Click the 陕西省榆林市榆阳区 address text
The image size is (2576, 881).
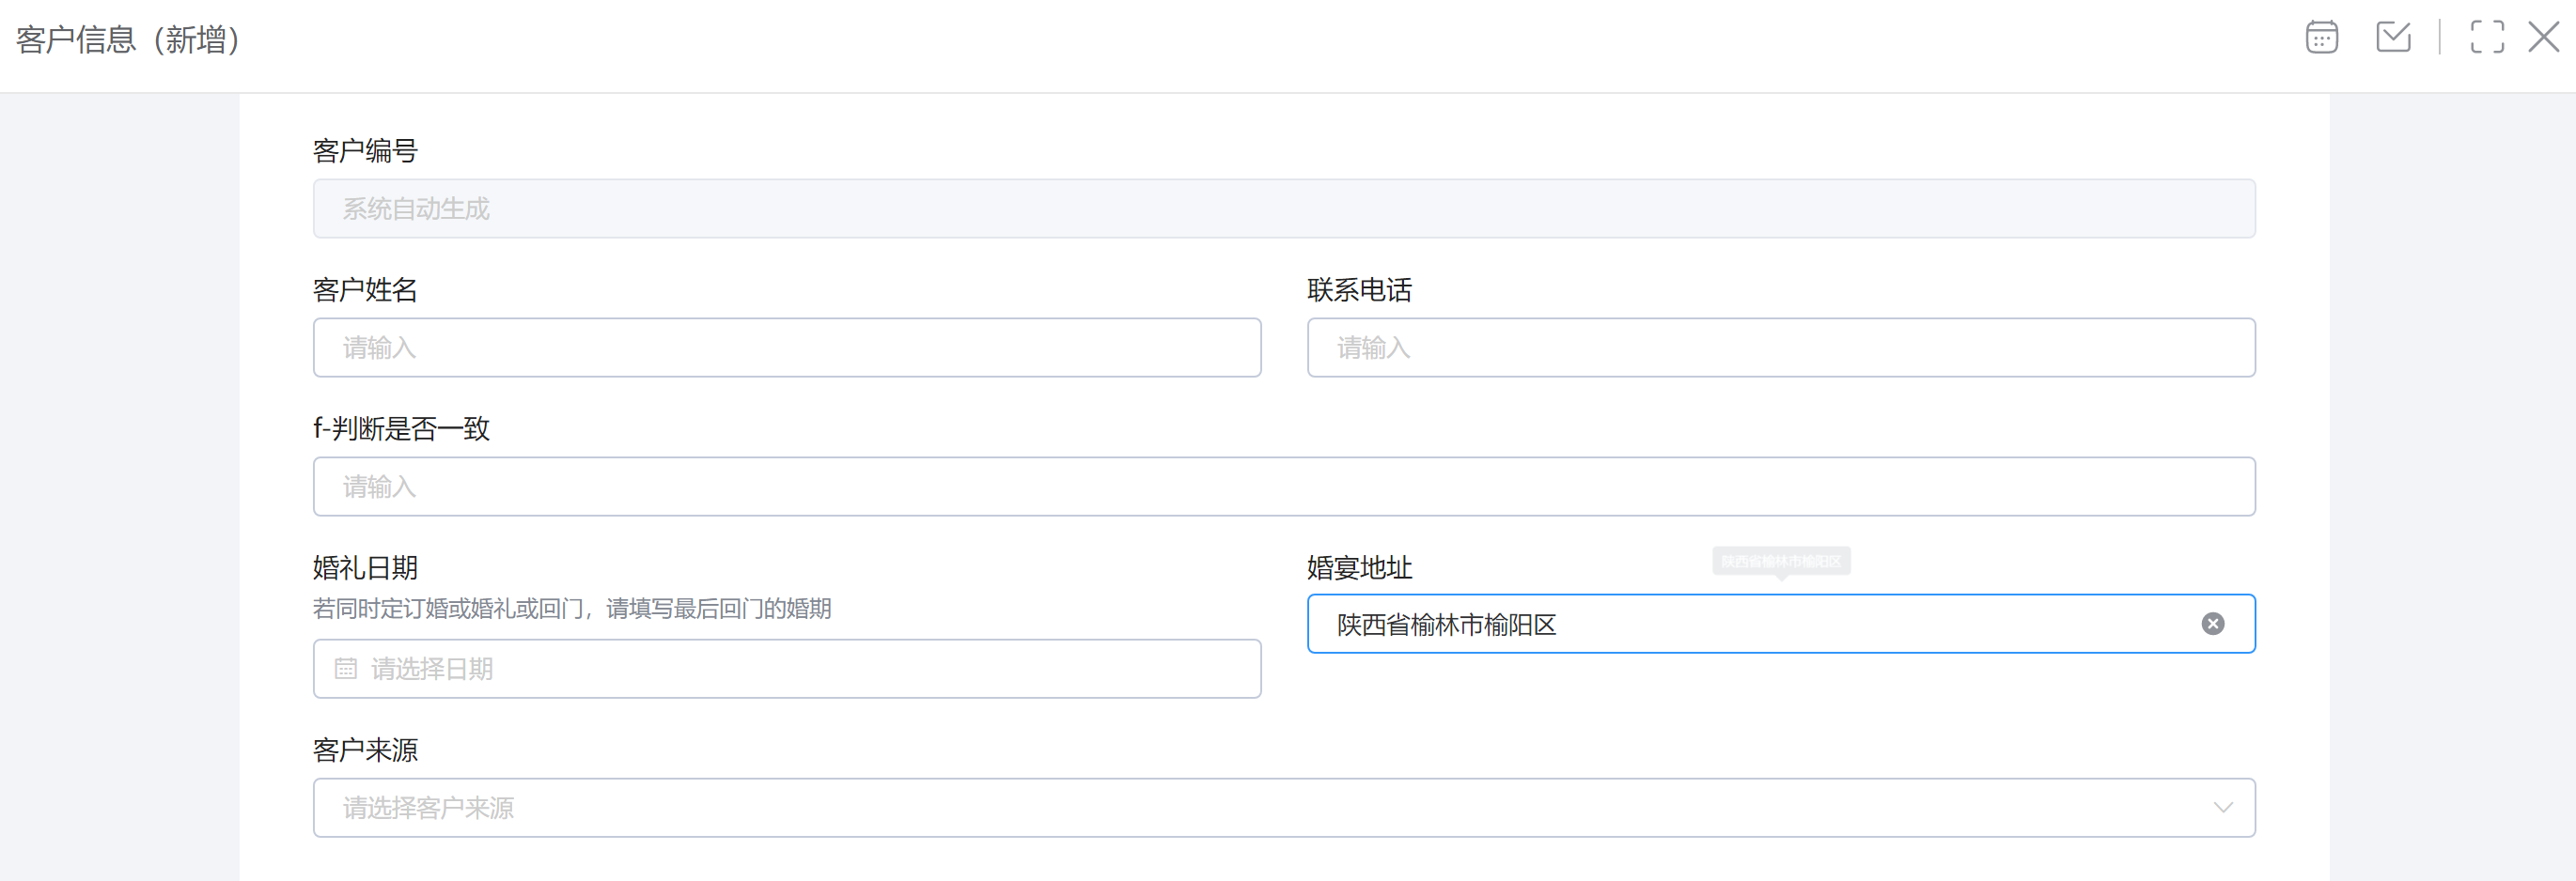point(1446,626)
